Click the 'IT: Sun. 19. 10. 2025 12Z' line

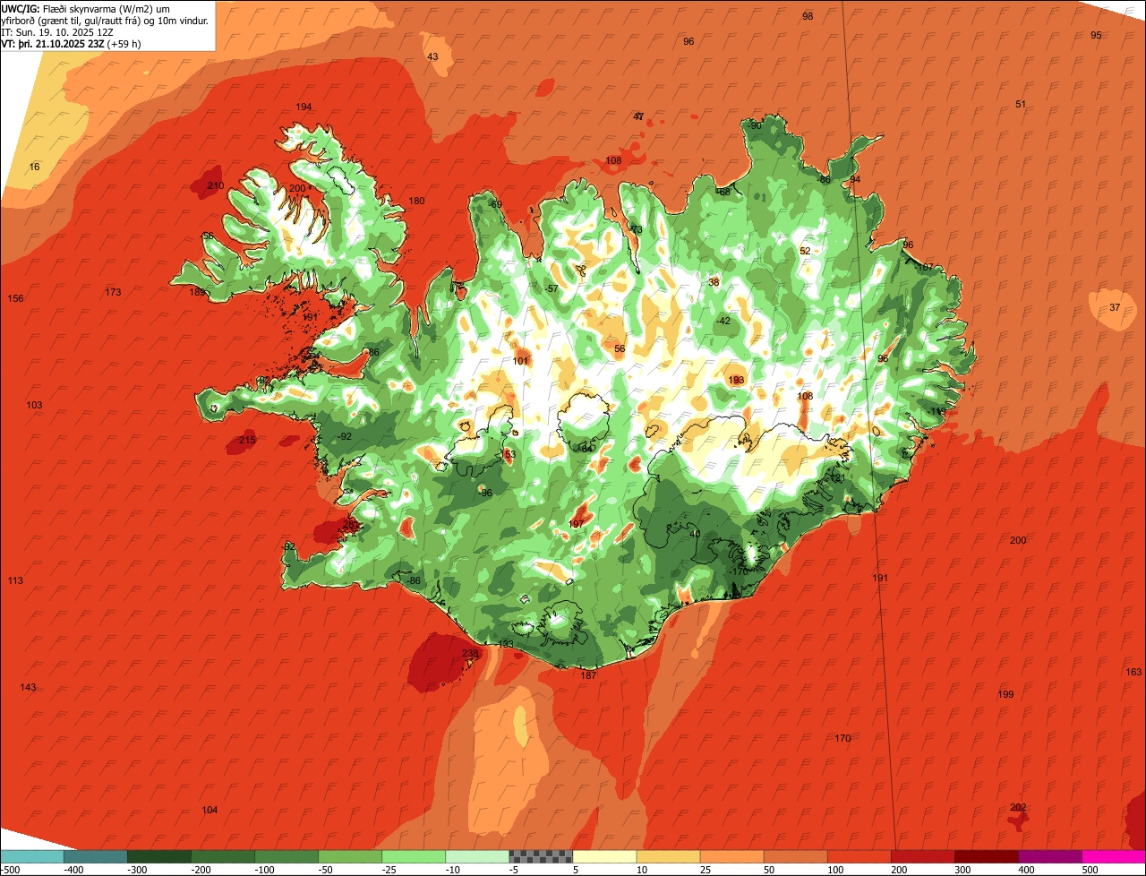tap(57, 31)
